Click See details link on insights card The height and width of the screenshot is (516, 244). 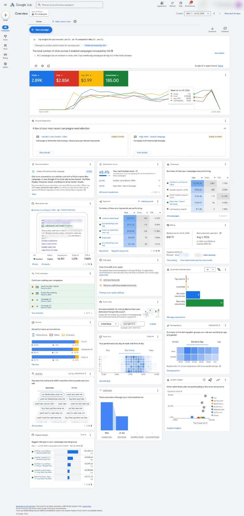(x=219, y=53)
